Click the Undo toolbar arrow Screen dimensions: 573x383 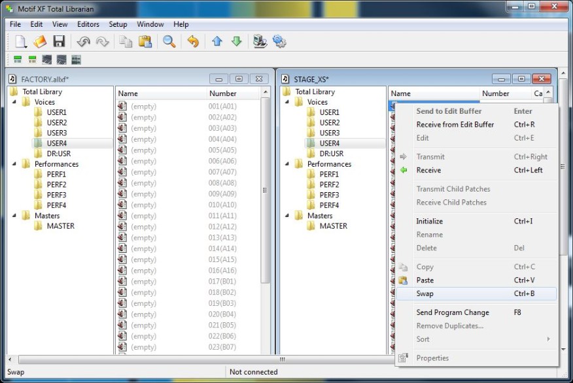coord(83,42)
